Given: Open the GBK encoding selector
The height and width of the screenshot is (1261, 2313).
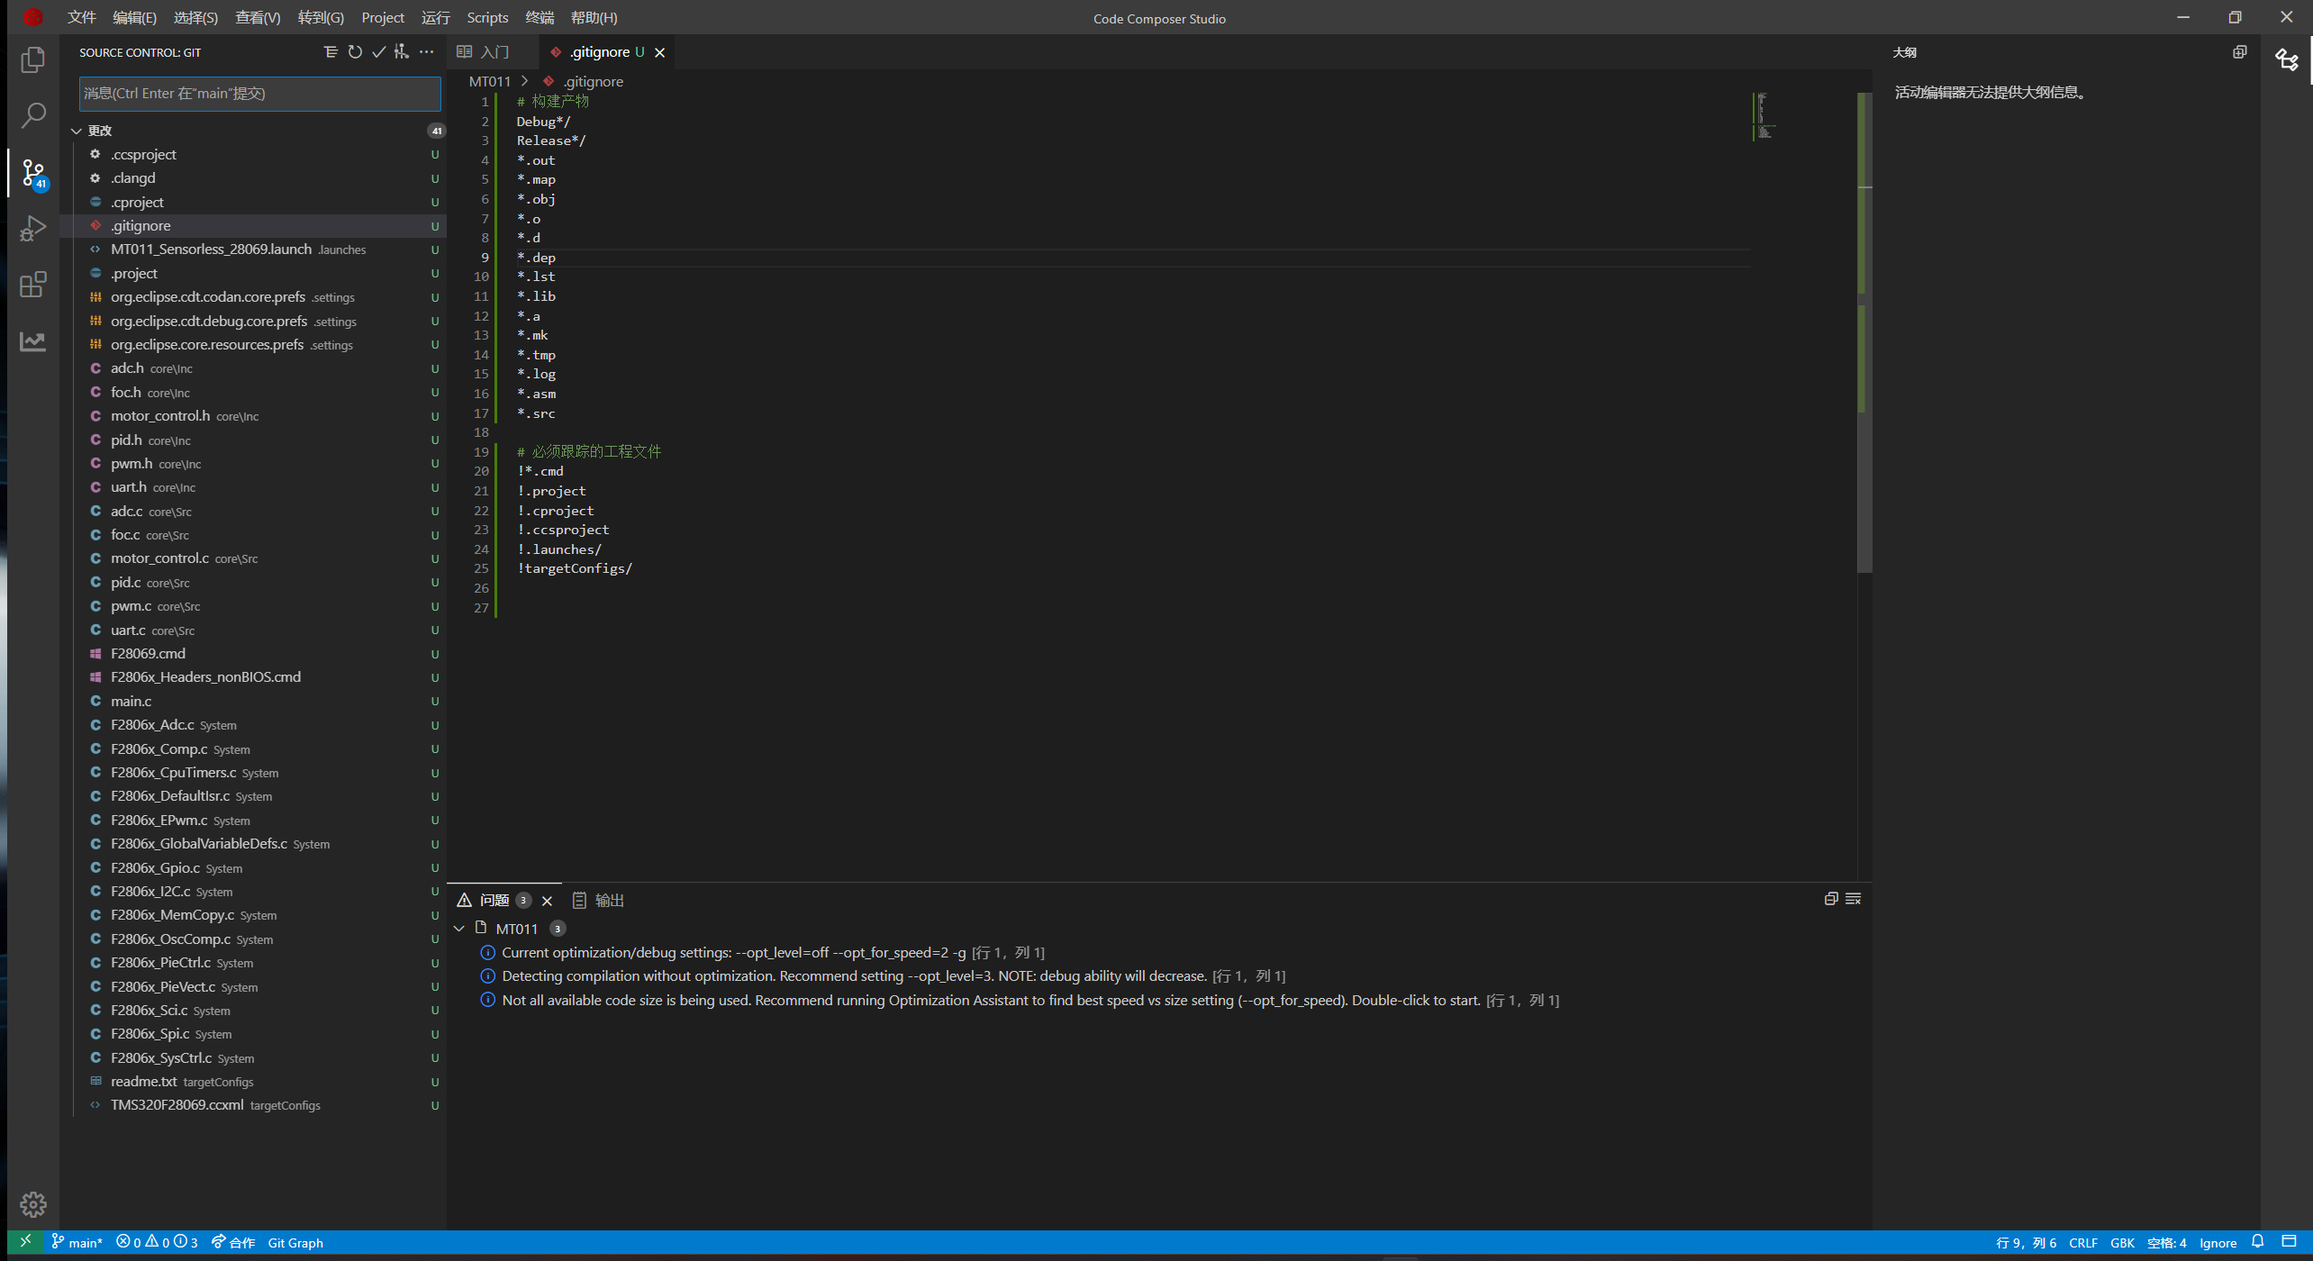Looking at the screenshot, I should click(2122, 1243).
